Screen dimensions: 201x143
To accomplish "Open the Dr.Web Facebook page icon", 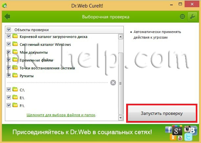I will pyautogui.click(x=168, y=130).
